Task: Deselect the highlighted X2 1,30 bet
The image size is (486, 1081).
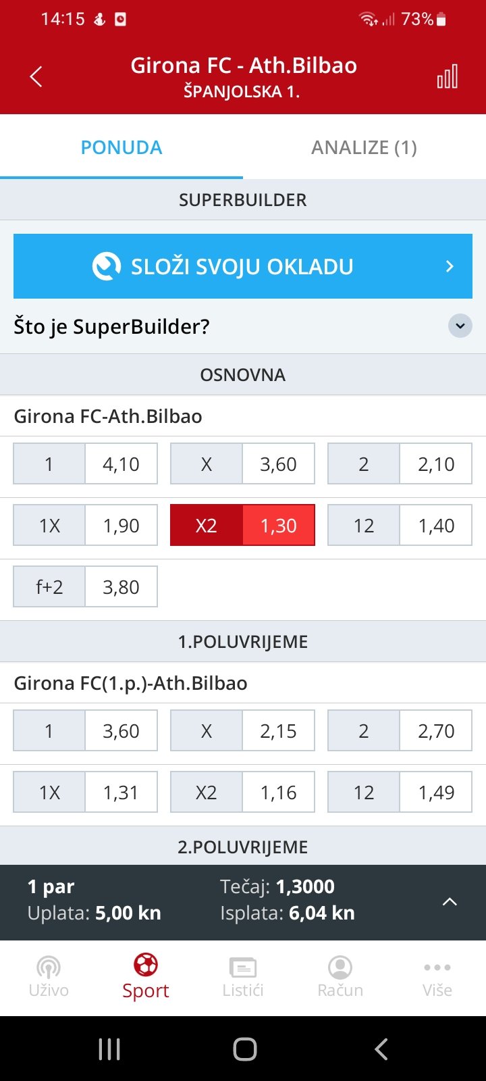Action: [x=242, y=525]
